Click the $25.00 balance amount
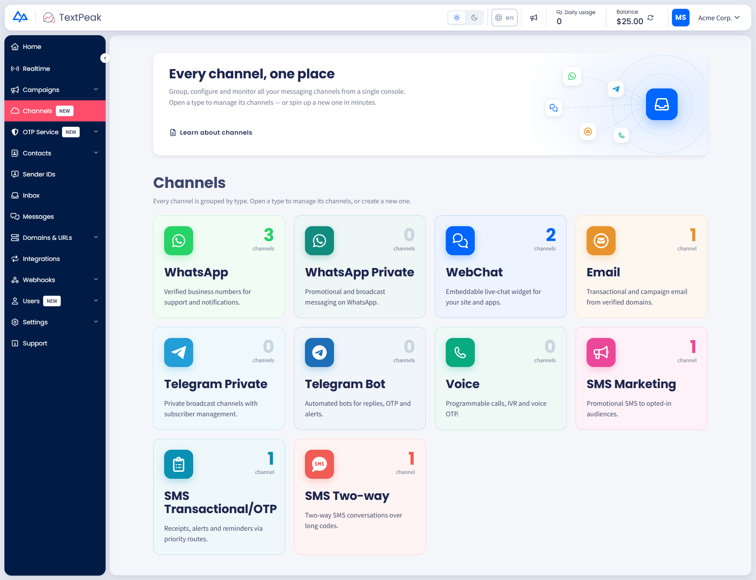 pos(630,22)
